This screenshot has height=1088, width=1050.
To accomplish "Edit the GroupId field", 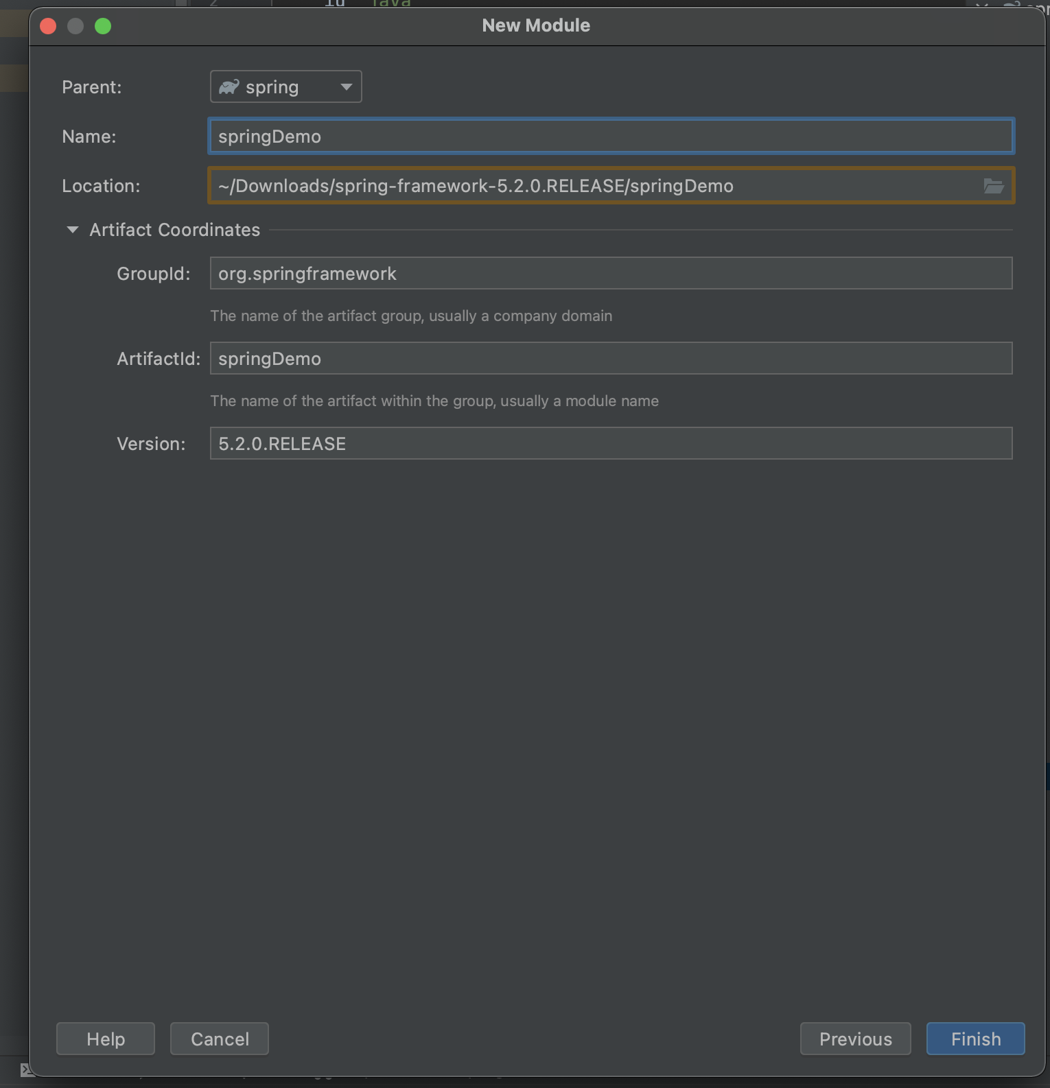I will [611, 274].
